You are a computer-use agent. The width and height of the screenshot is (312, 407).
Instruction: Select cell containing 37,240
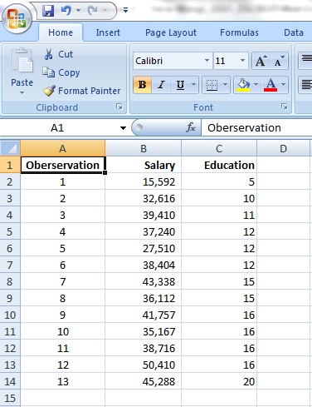point(144,231)
